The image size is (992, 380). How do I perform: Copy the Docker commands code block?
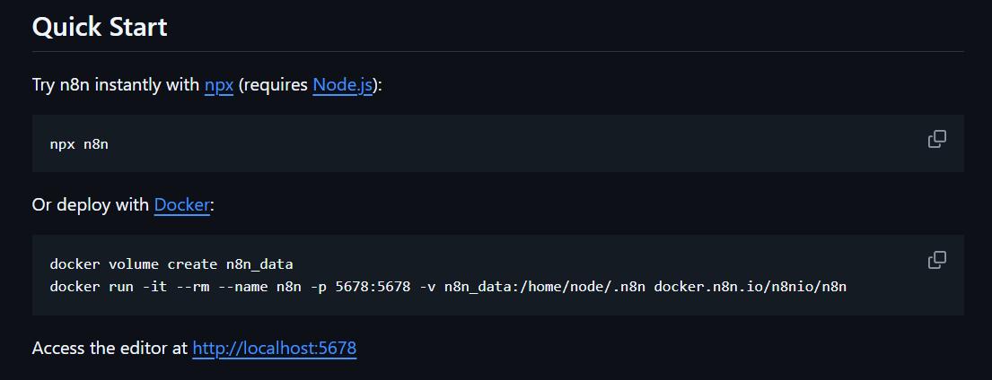tap(936, 260)
